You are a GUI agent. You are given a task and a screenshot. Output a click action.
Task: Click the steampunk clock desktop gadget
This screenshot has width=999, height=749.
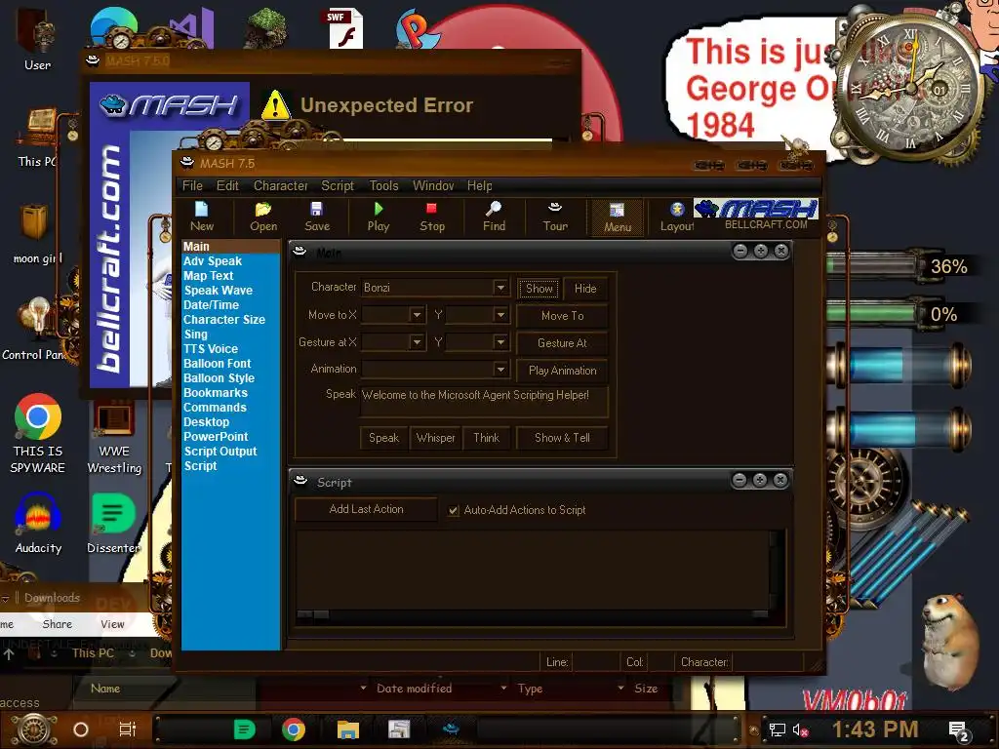pos(908,86)
